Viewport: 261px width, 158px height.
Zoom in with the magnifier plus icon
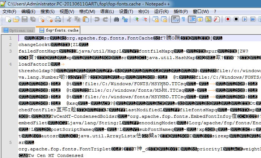136,19
